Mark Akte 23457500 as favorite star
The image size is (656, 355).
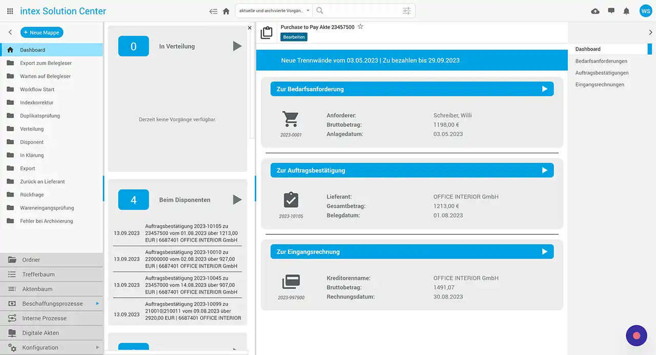coord(360,27)
